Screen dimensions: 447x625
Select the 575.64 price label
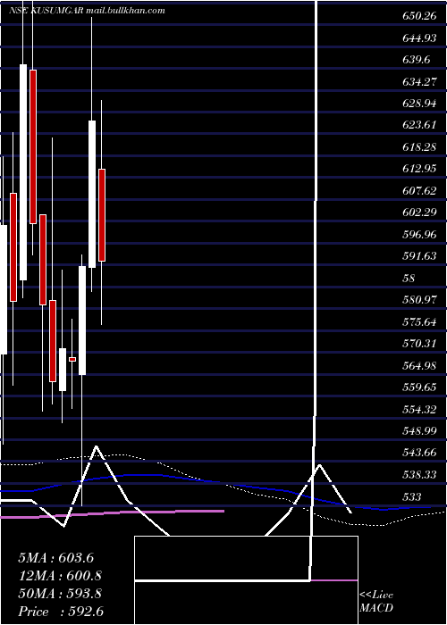click(x=419, y=321)
